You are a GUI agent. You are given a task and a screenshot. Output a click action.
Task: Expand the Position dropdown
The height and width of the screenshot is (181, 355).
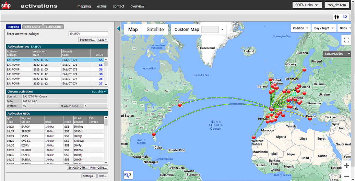(x=300, y=28)
